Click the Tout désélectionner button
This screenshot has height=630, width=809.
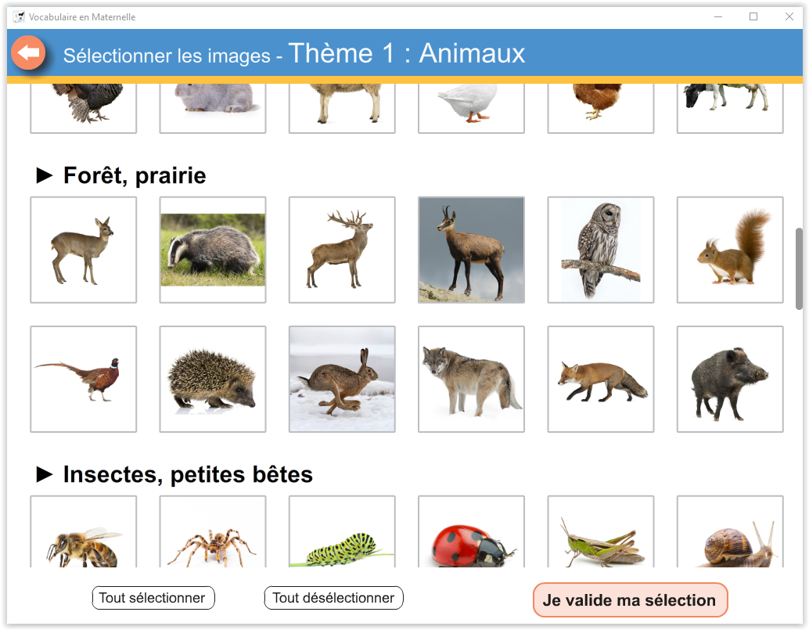point(333,598)
